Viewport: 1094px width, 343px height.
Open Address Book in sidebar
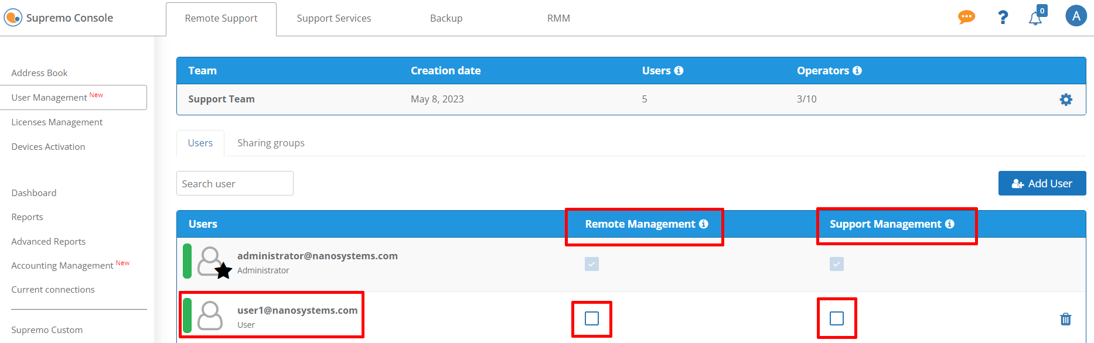click(39, 73)
